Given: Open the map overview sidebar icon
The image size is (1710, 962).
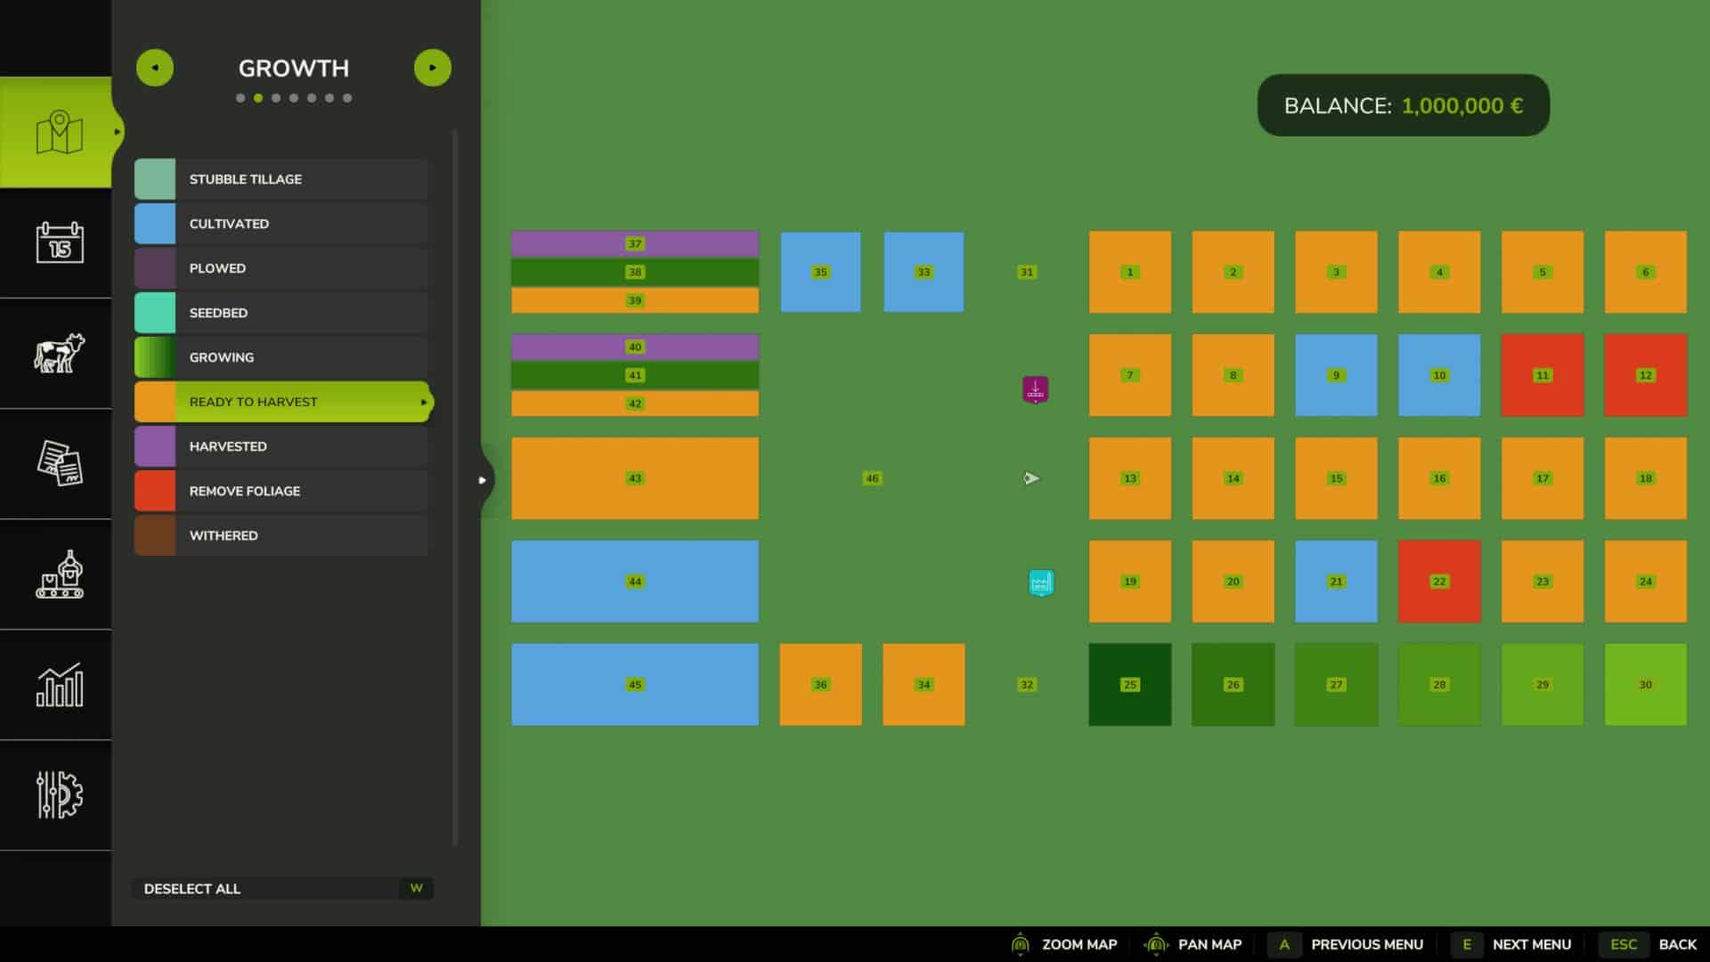Looking at the screenshot, I should coord(59,133).
